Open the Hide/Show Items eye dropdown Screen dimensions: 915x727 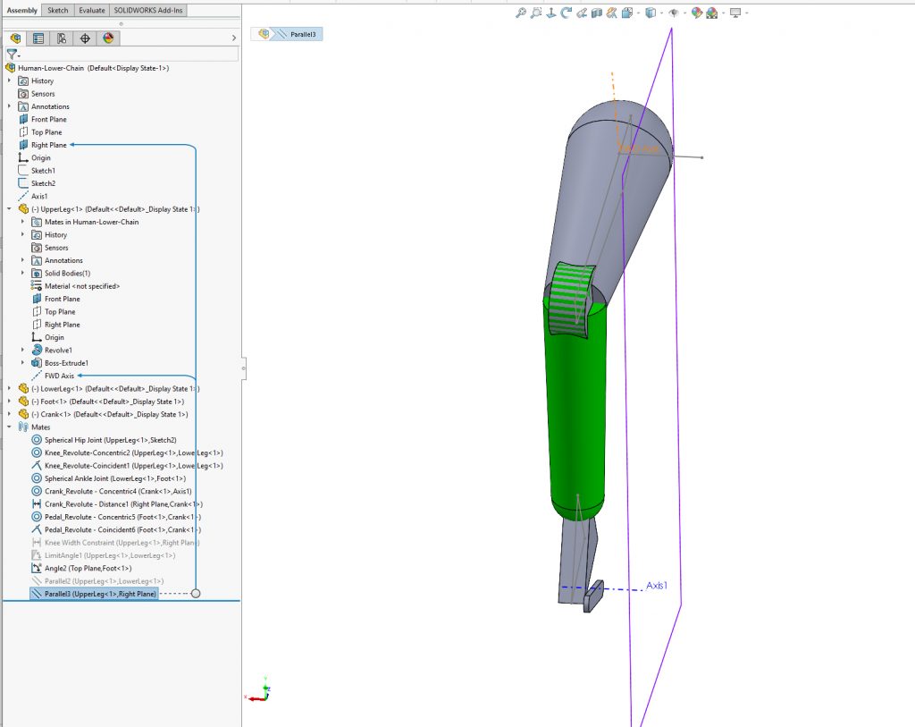click(673, 13)
